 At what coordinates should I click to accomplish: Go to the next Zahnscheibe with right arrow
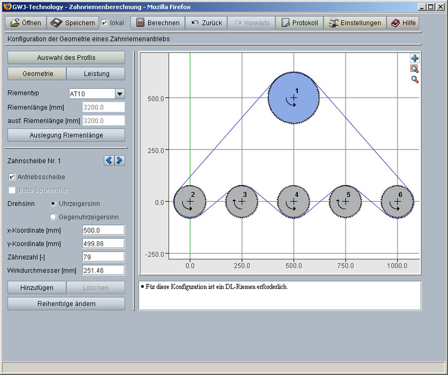tap(119, 161)
